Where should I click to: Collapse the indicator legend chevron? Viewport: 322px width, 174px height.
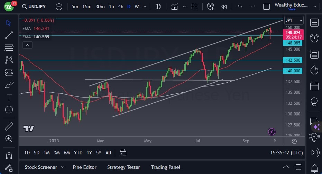click(27, 45)
